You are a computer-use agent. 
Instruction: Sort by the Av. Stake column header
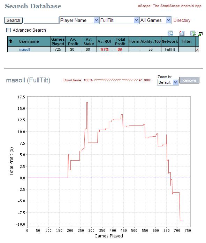(89, 41)
